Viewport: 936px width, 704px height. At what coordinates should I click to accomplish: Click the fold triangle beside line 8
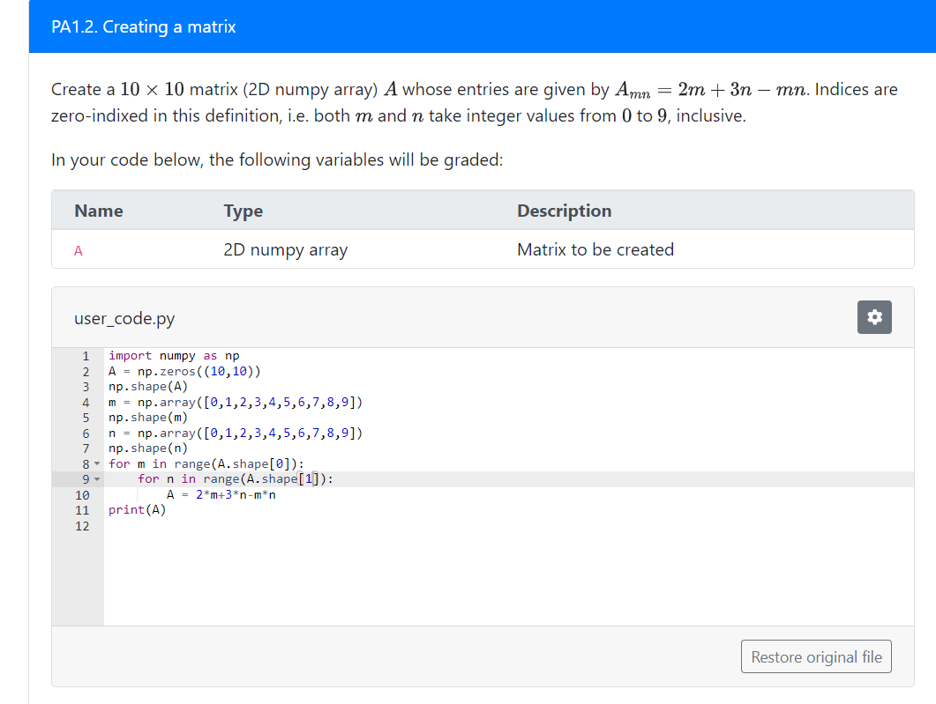[x=97, y=463]
